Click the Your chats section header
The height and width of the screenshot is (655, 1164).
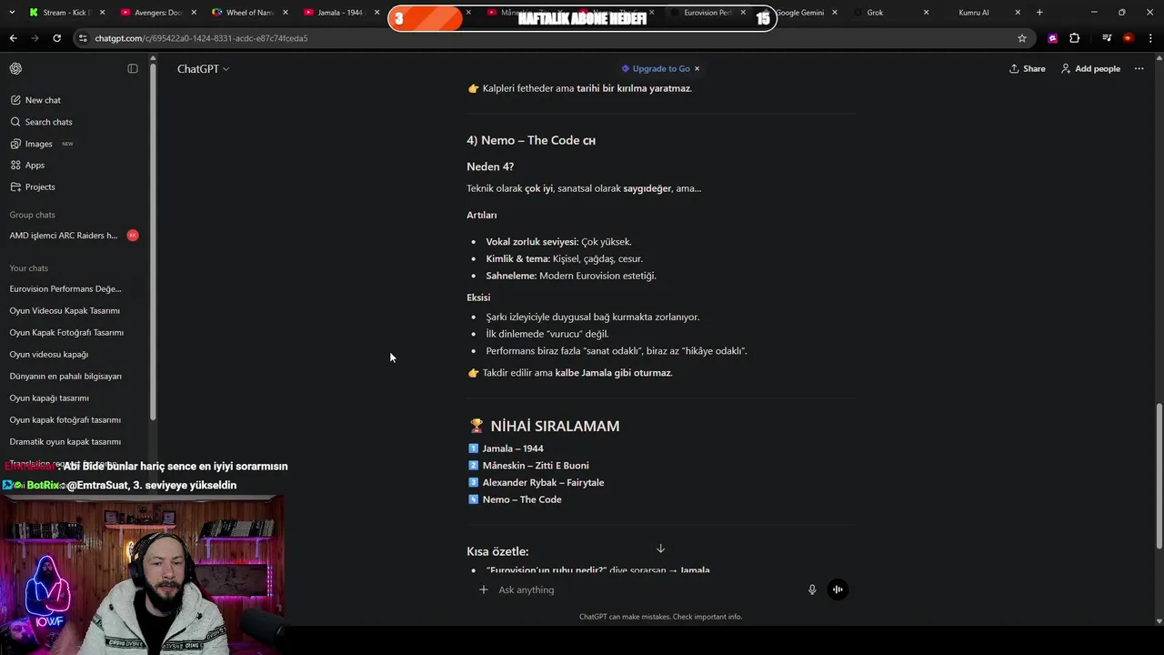click(x=29, y=268)
